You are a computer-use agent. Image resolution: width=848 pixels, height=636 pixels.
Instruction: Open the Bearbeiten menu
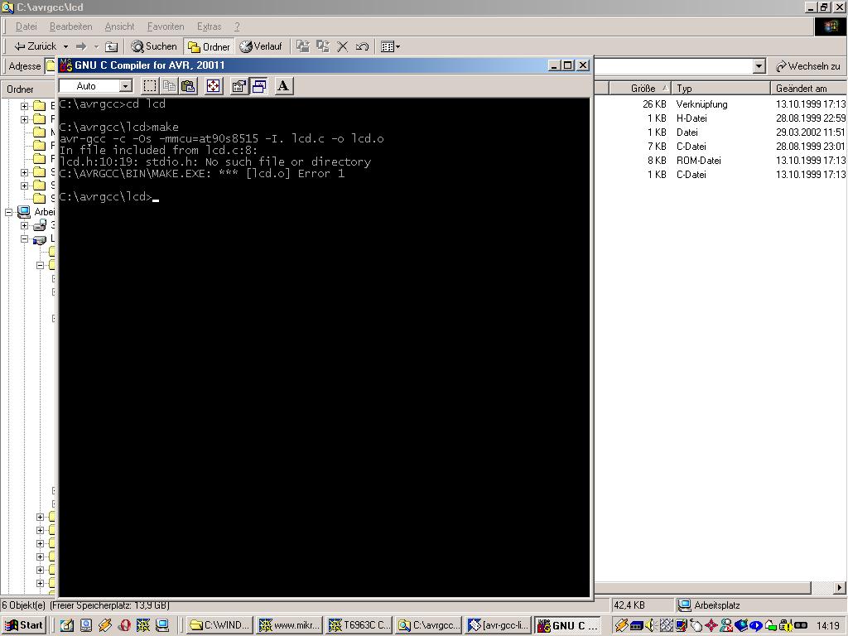71,26
